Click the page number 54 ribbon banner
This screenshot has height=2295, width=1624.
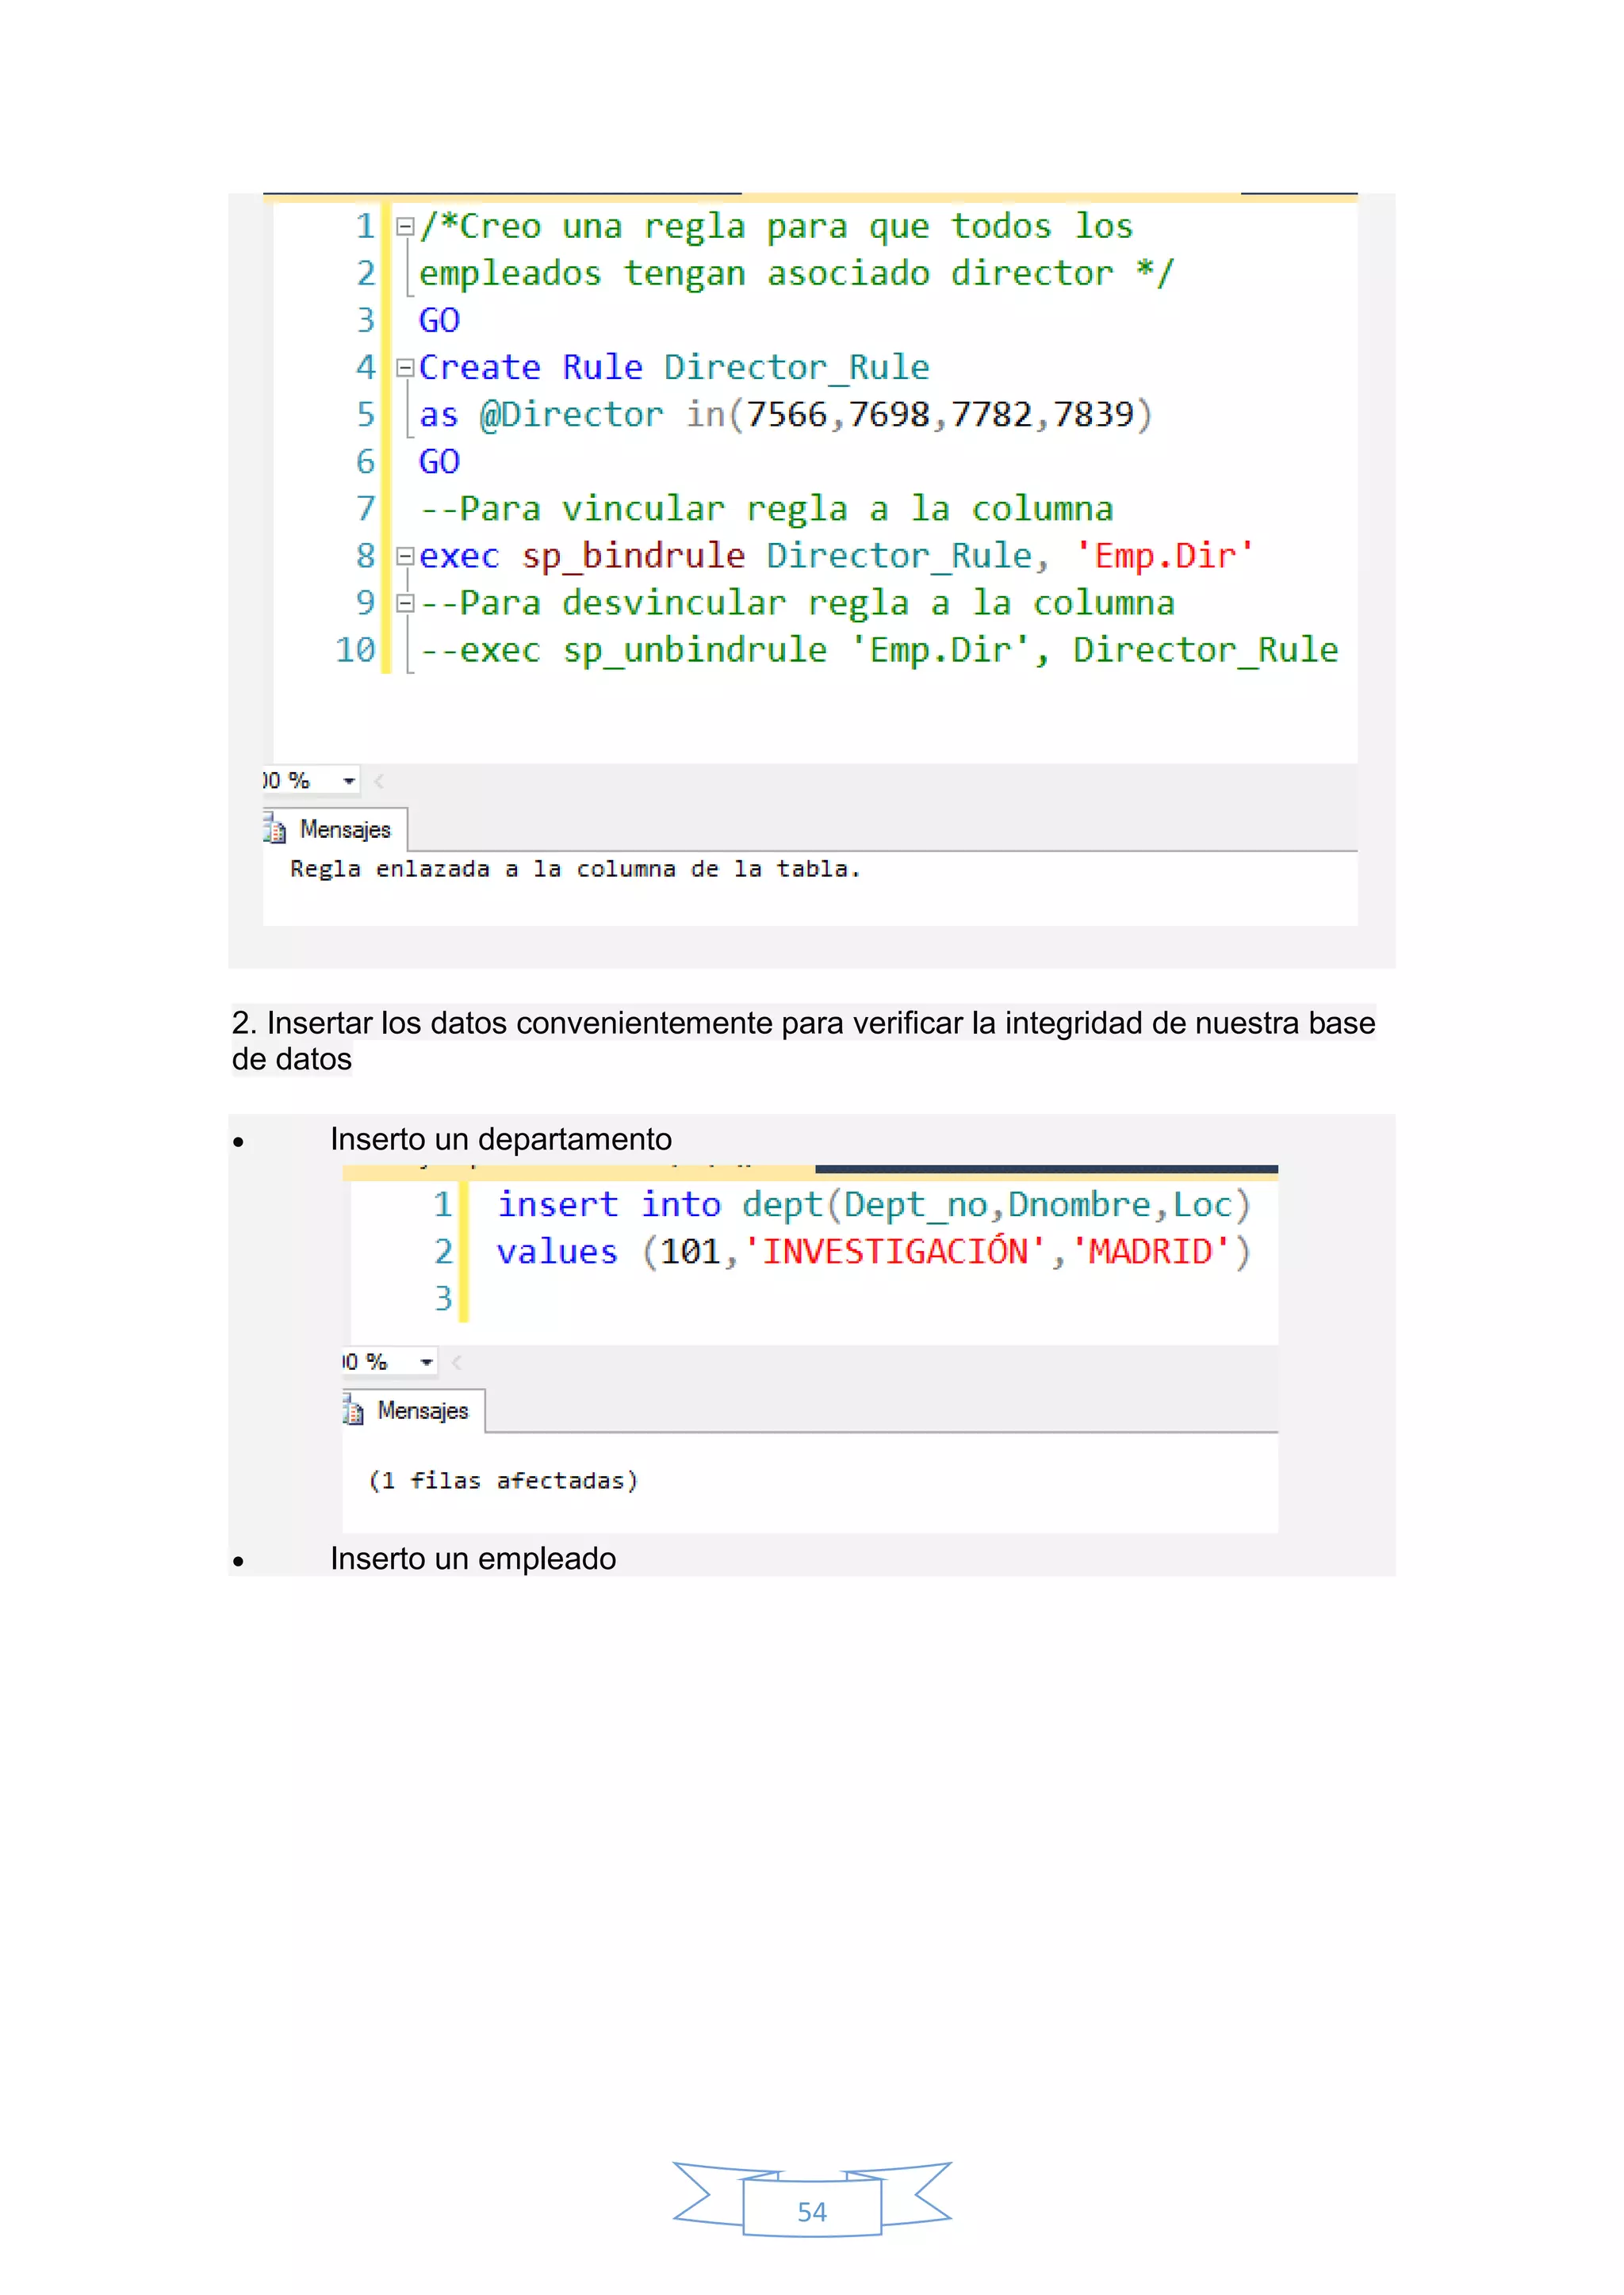click(812, 2211)
